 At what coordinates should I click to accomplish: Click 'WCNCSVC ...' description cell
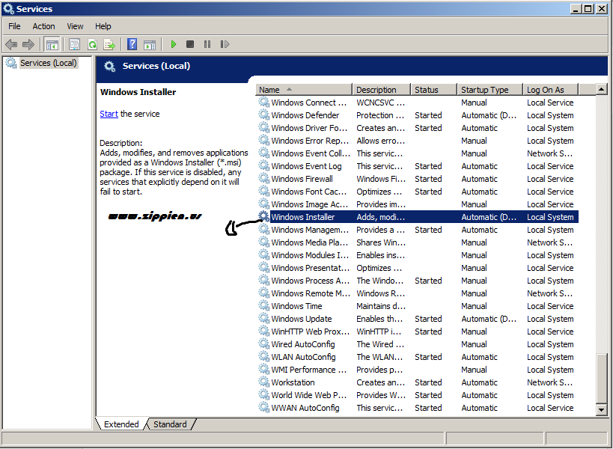coord(380,103)
